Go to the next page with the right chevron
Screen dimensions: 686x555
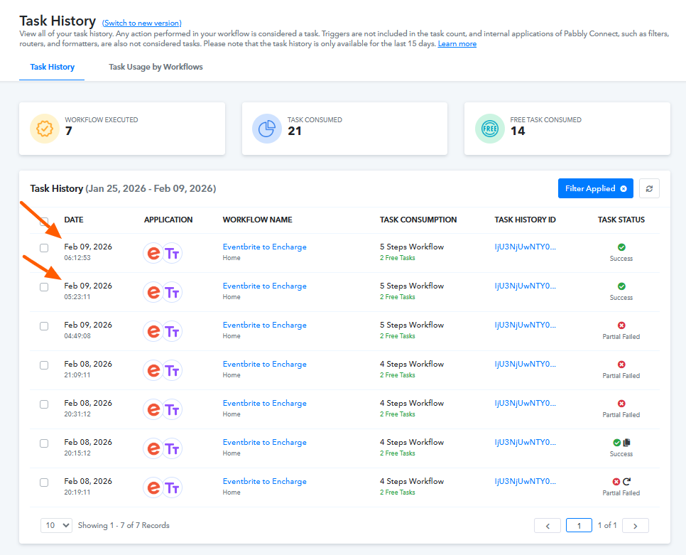(x=636, y=526)
